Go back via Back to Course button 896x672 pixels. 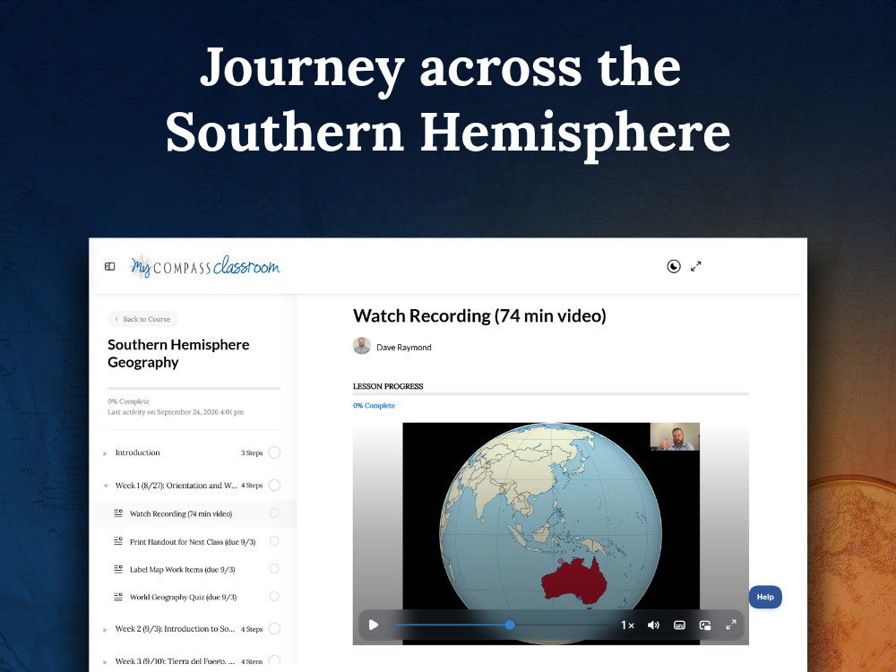pos(142,319)
